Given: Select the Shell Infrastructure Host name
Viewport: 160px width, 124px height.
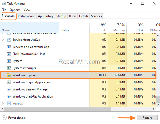Looking at the screenshot, I should (29, 54).
